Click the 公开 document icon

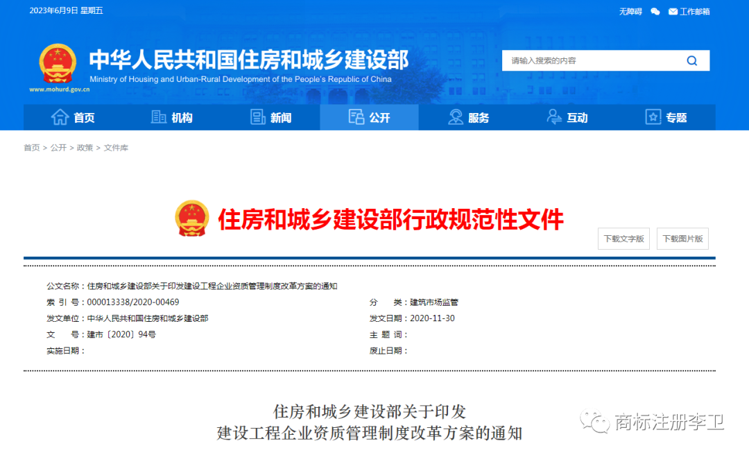point(356,117)
